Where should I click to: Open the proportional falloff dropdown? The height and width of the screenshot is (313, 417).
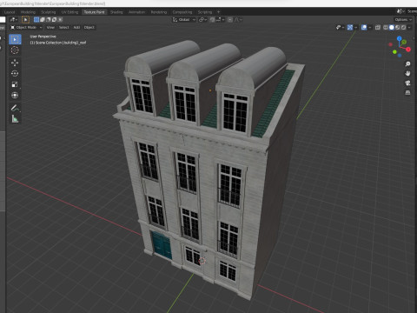239,20
